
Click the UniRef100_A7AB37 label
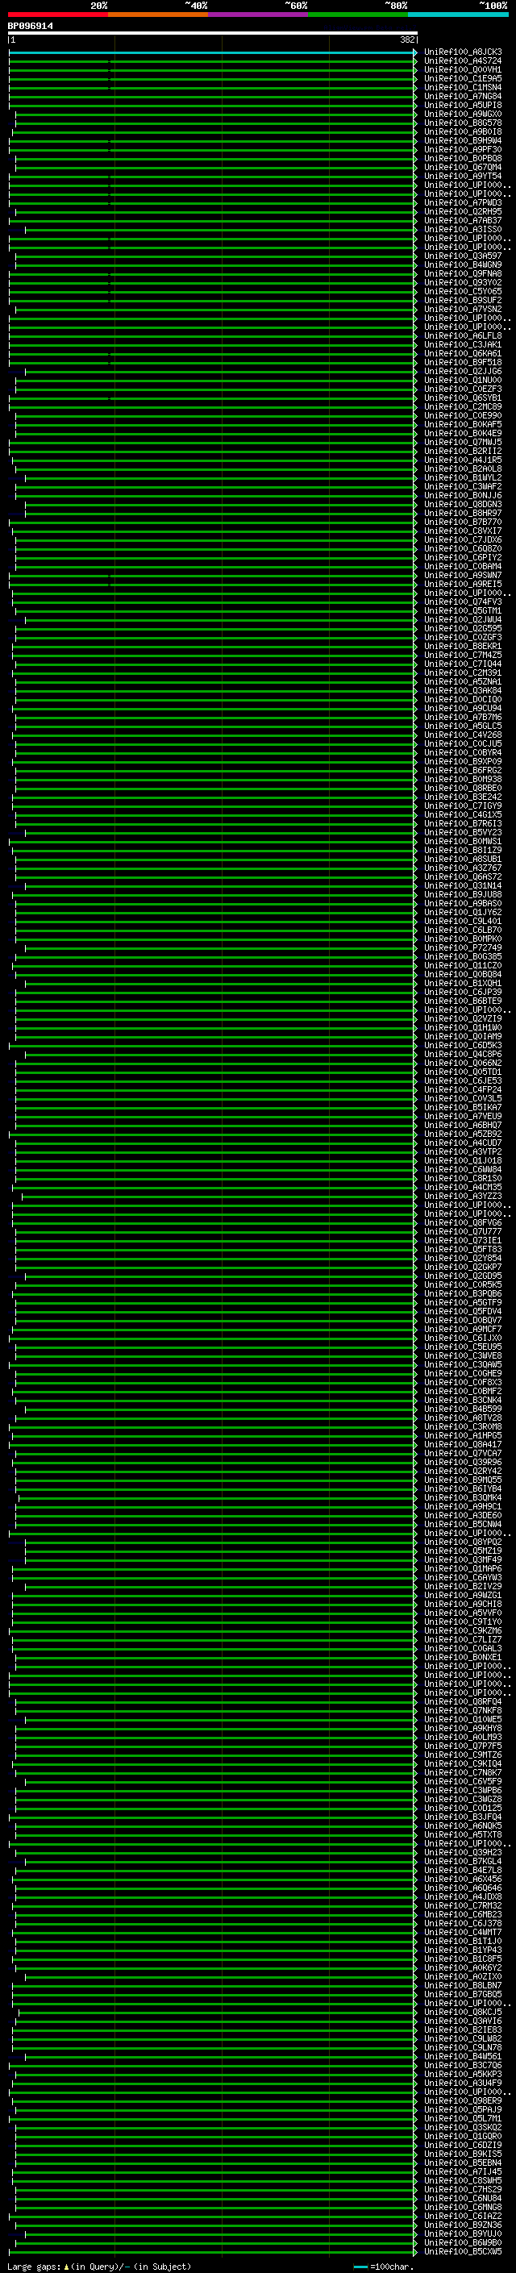(463, 221)
